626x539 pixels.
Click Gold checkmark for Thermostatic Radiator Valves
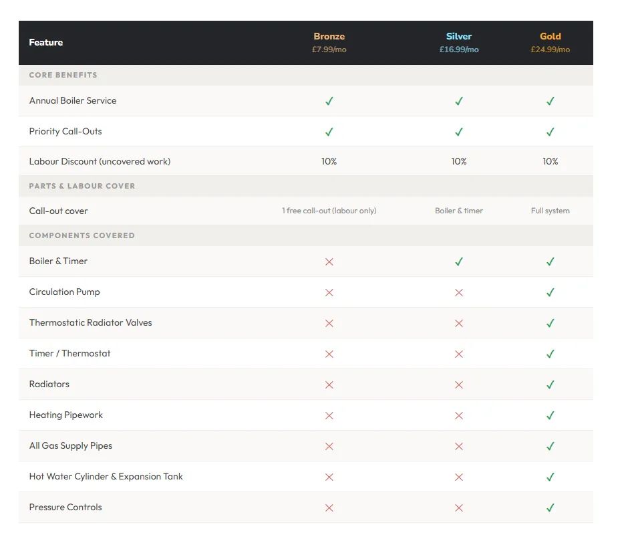click(x=550, y=323)
